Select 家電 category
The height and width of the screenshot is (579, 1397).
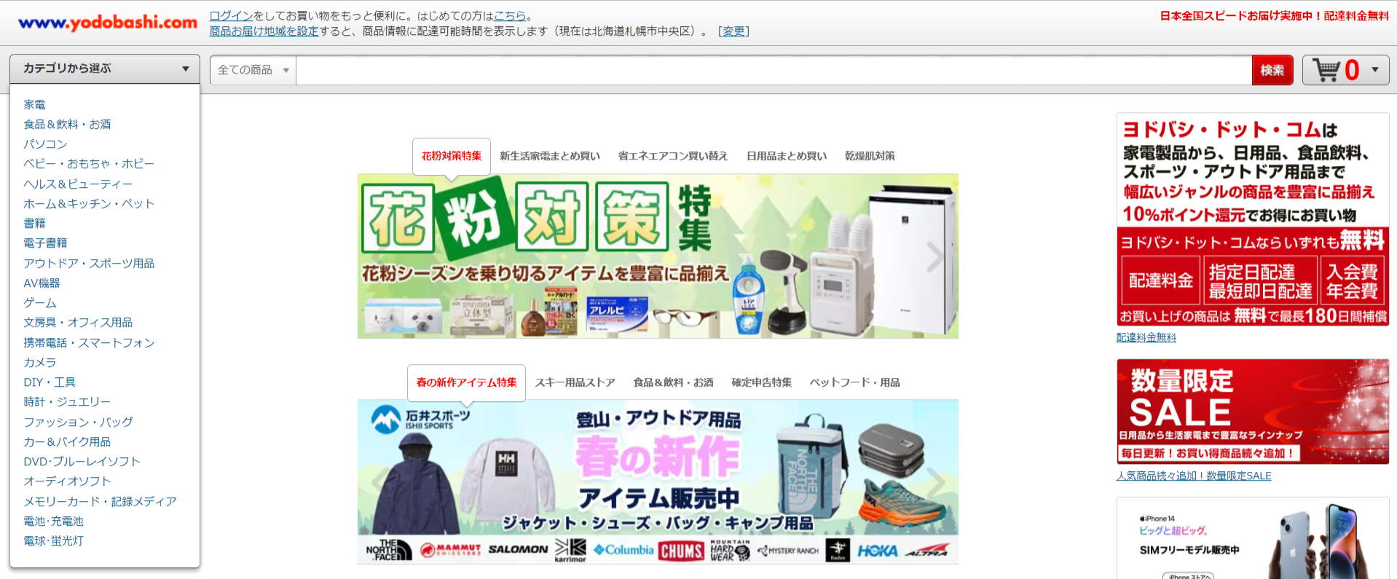tap(34, 105)
